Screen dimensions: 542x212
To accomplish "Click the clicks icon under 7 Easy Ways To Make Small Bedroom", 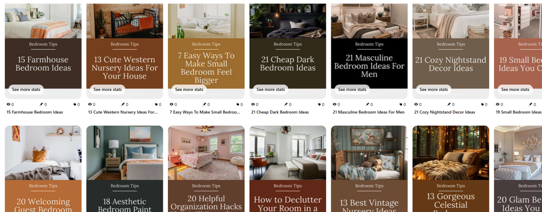I will coord(238,104).
